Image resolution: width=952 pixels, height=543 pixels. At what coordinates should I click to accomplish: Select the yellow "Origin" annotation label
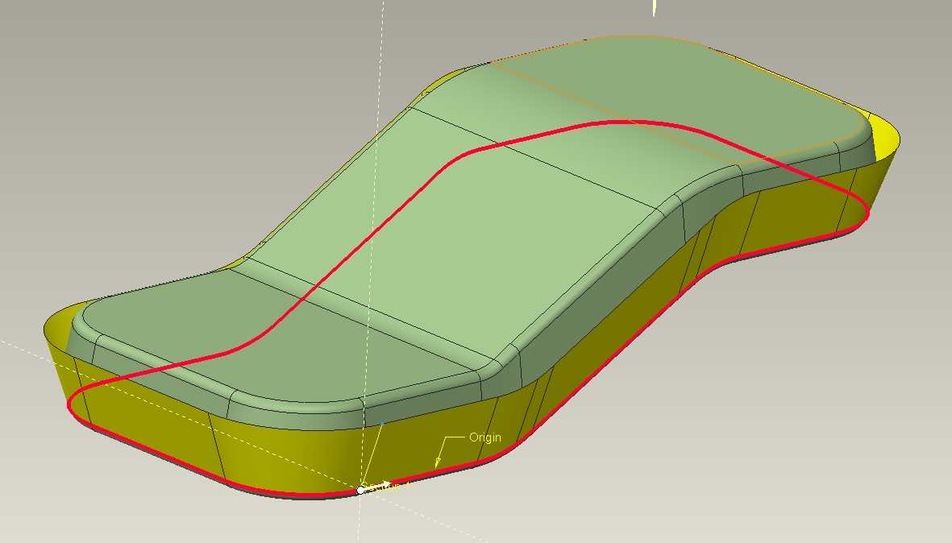tap(485, 437)
